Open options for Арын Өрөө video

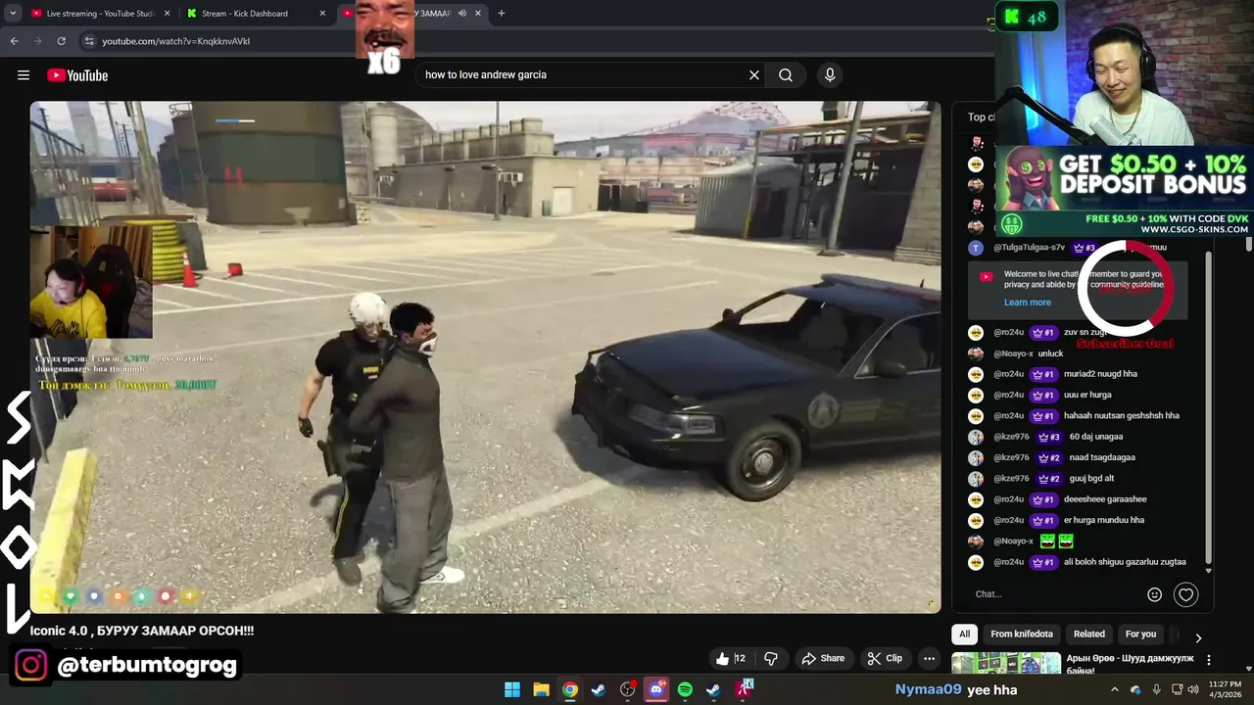tap(1209, 660)
